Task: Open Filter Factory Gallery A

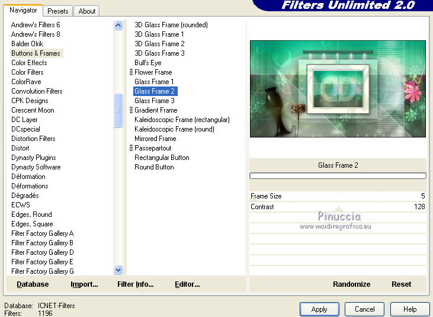Action: pos(43,233)
